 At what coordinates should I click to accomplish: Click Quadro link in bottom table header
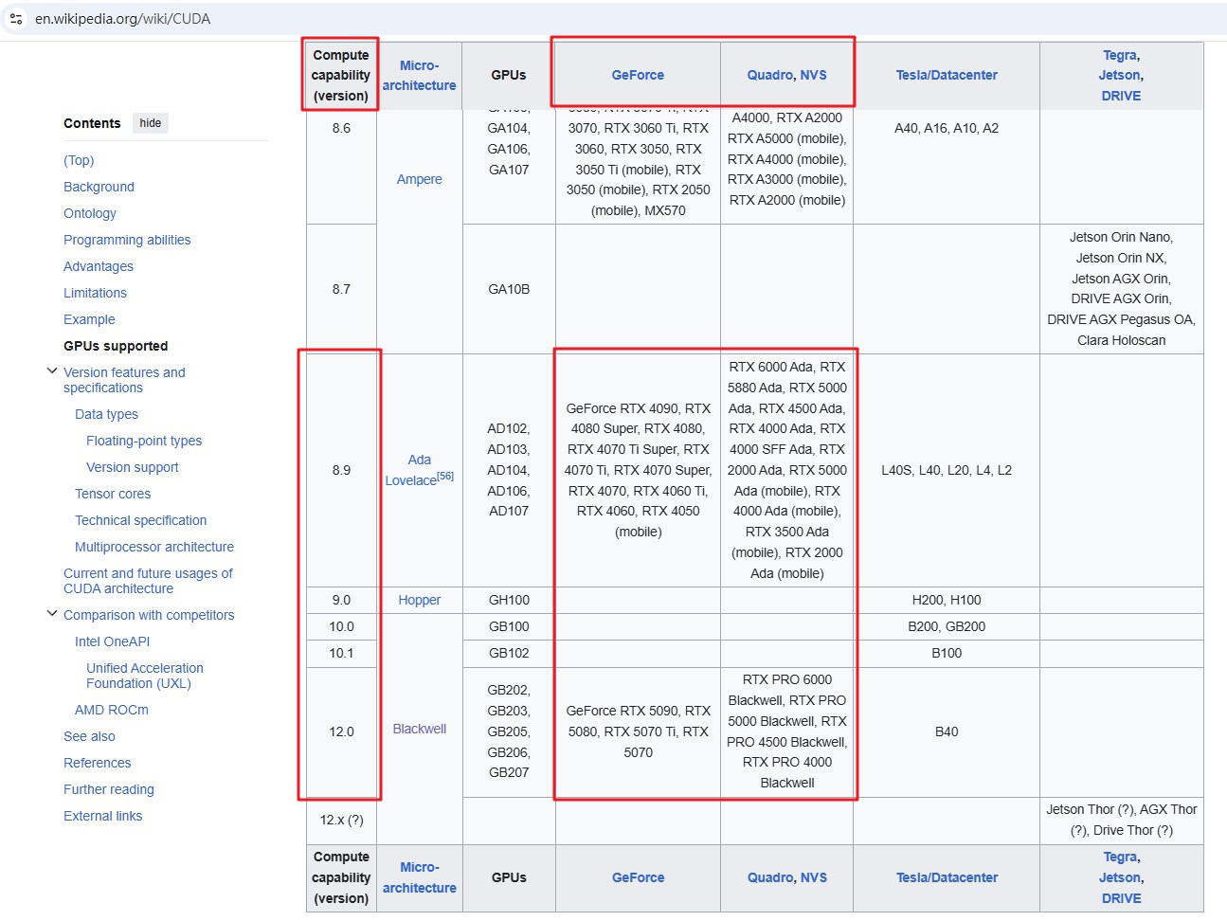[x=770, y=877]
